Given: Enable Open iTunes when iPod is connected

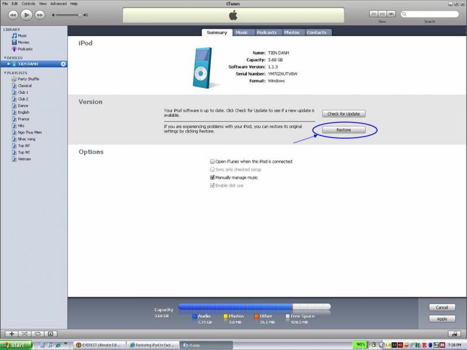Looking at the screenshot, I should (212, 162).
